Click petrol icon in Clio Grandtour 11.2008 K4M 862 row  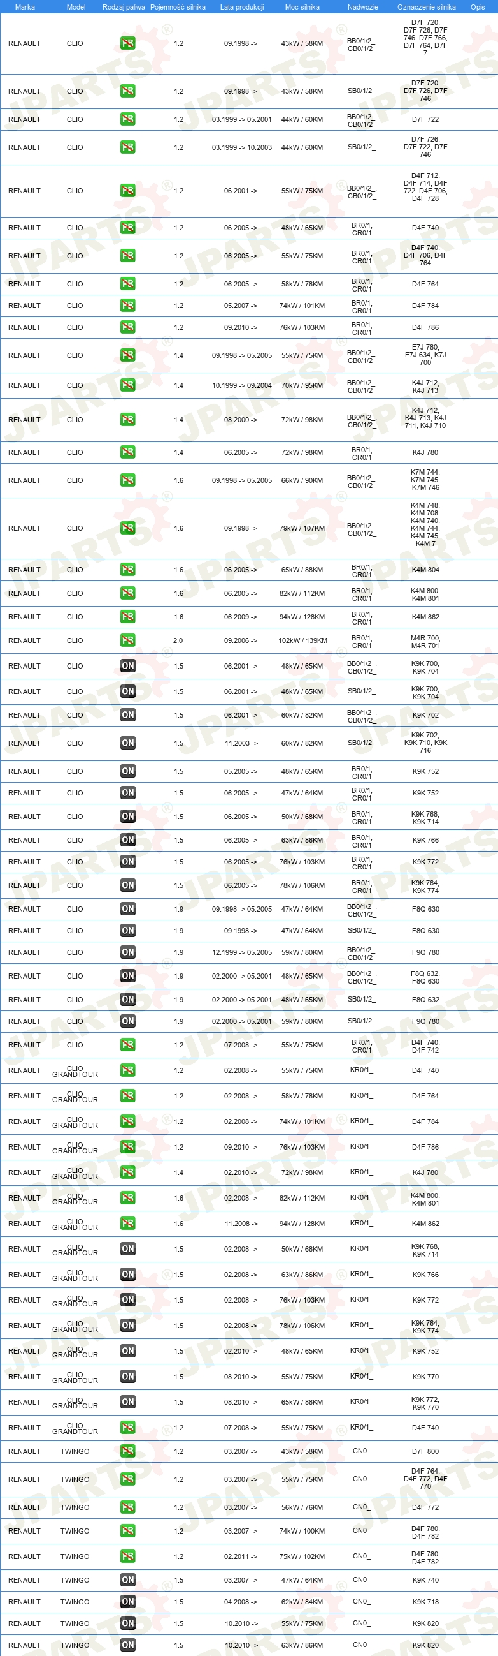128,1224
